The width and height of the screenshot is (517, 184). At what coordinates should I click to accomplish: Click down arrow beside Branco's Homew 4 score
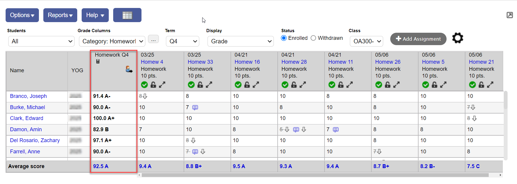pos(145,96)
